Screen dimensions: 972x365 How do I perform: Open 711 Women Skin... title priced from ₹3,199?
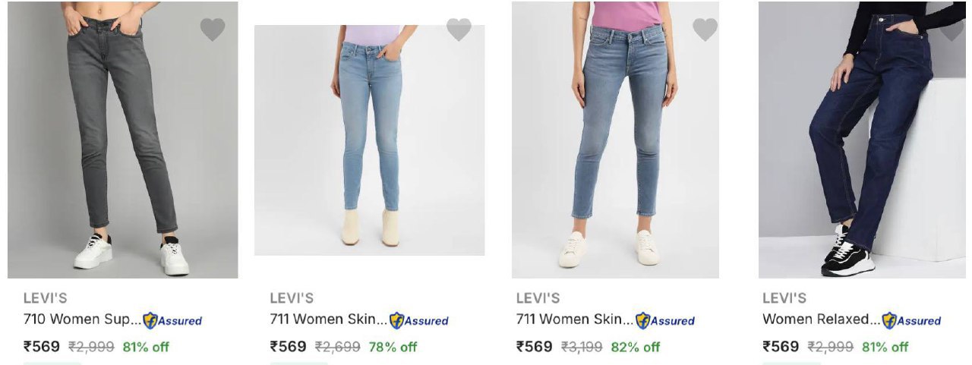[574, 319]
